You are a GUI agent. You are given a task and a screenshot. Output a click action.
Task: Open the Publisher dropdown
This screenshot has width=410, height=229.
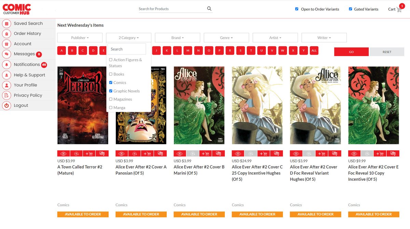point(80,37)
